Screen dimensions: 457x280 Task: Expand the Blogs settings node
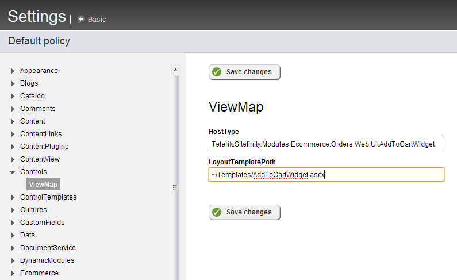13,83
